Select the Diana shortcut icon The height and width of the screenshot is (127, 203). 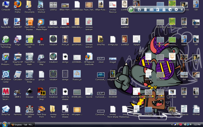coord(41,41)
